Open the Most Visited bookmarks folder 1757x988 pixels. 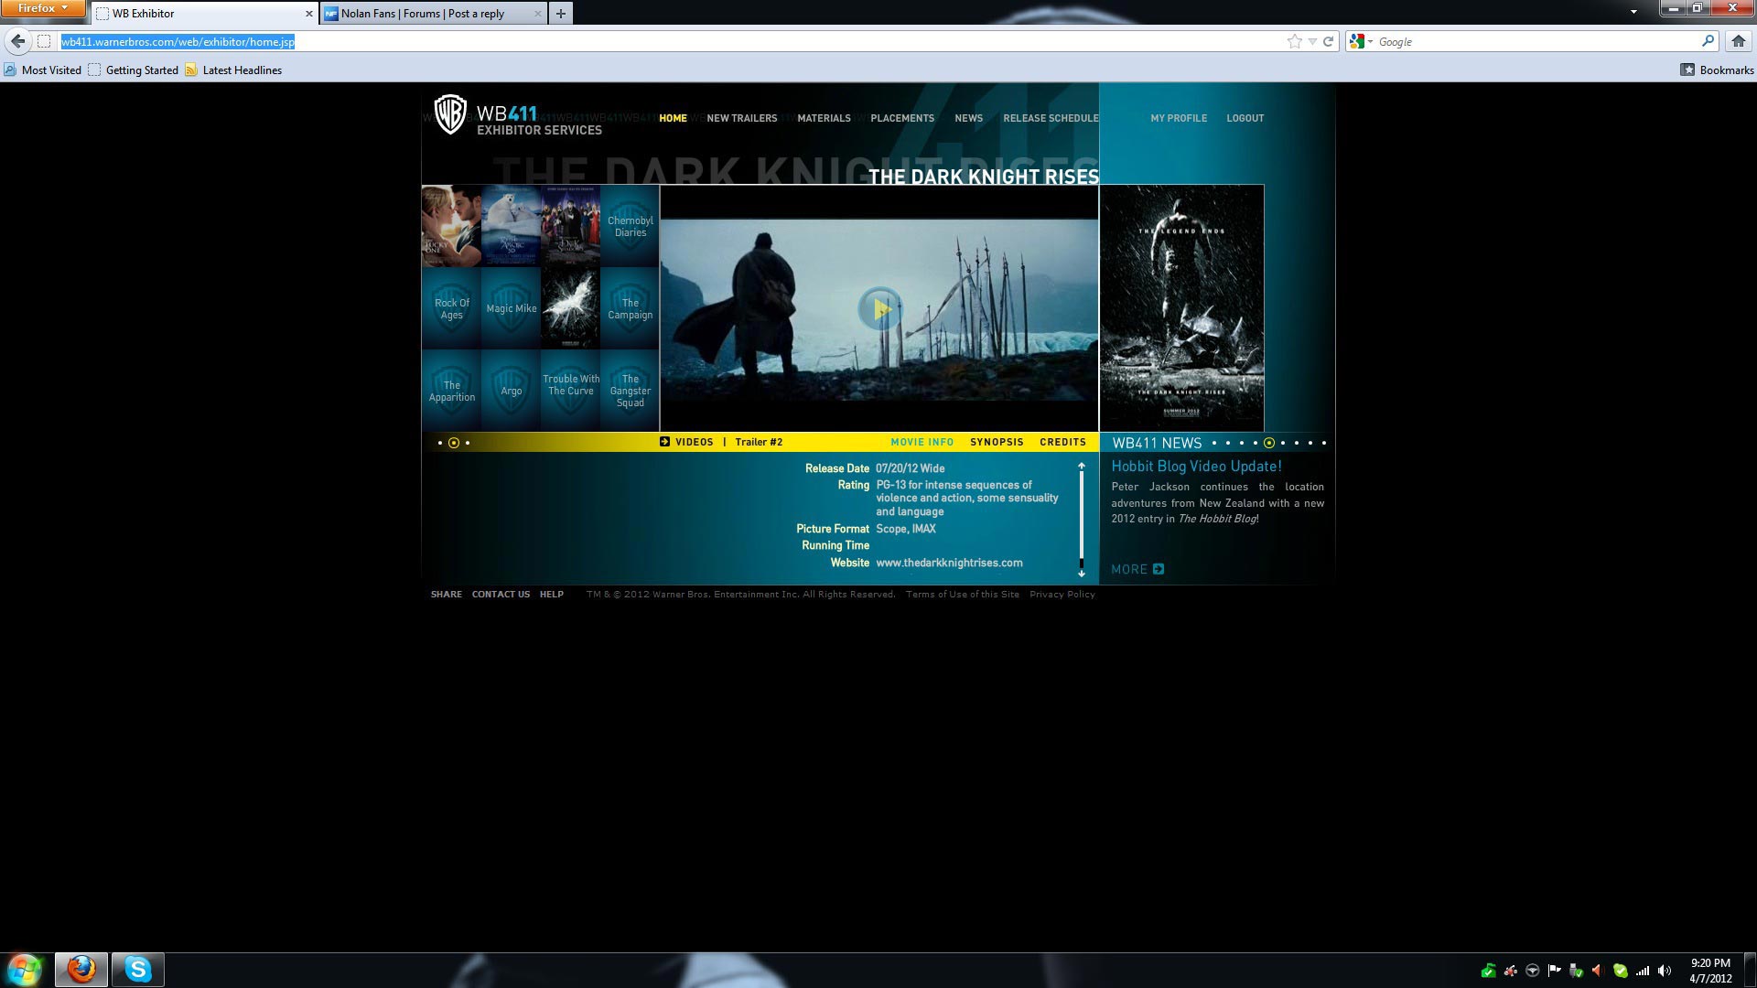42,70
